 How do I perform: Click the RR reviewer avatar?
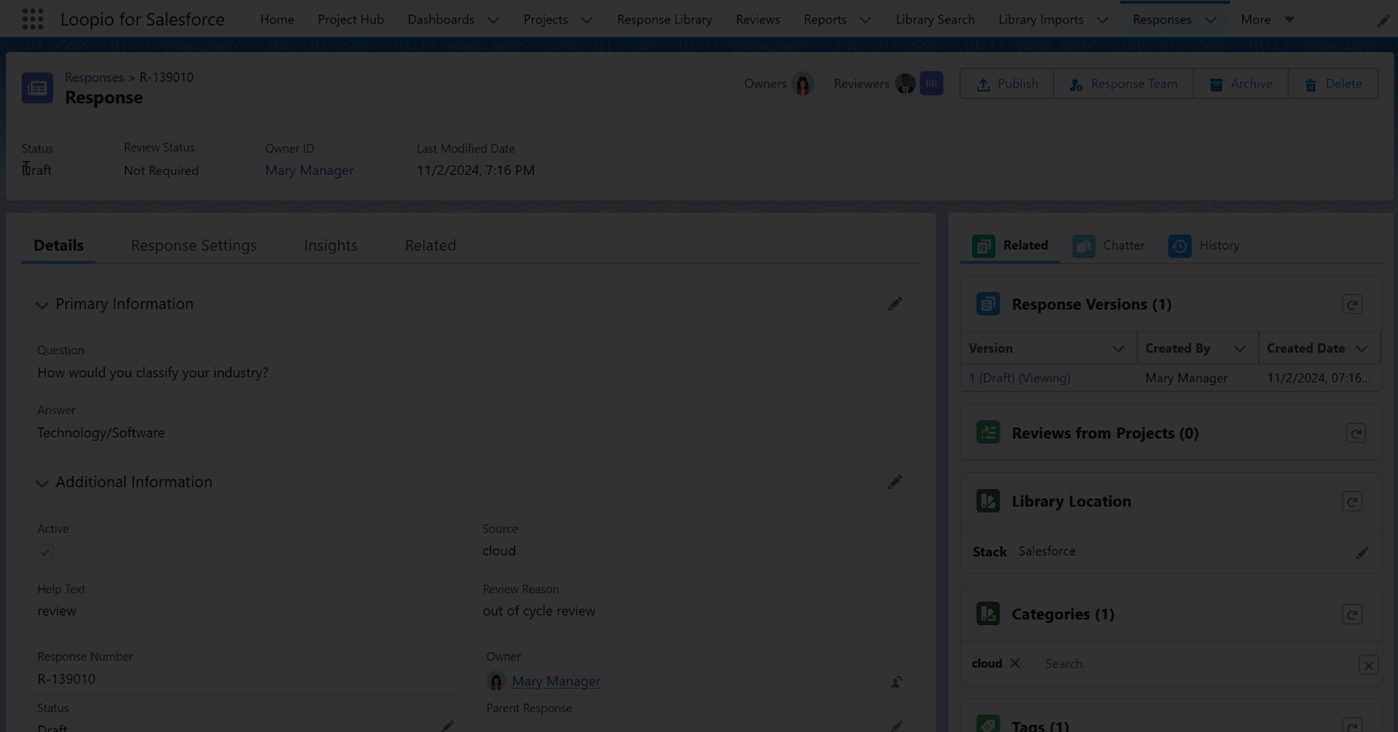pyautogui.click(x=931, y=83)
